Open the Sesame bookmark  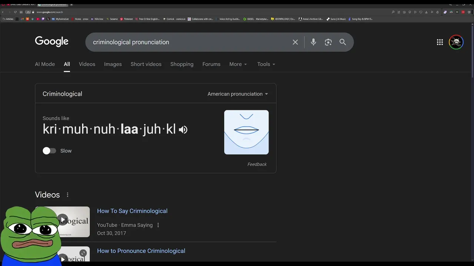click(x=112, y=19)
